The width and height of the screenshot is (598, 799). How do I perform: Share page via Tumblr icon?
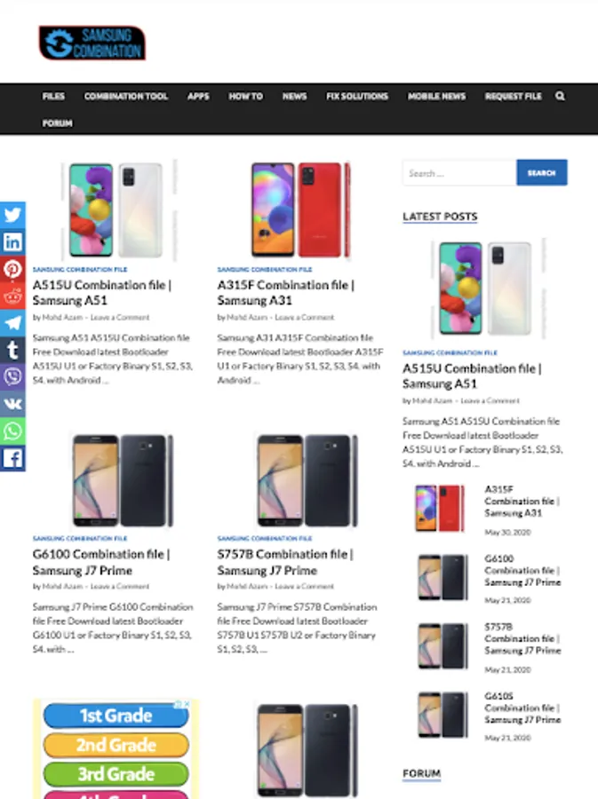click(x=12, y=350)
